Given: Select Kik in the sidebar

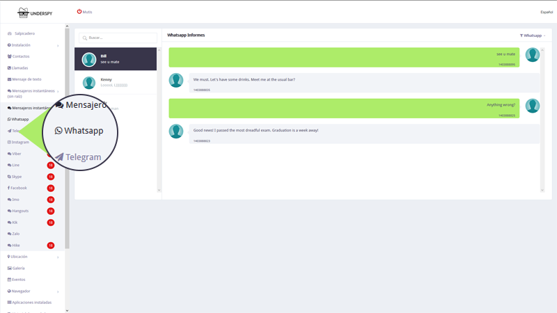Looking at the screenshot, I should click(x=13, y=223).
